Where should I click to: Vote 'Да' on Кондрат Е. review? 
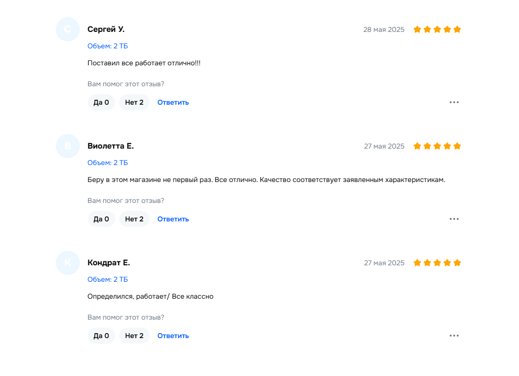101,336
